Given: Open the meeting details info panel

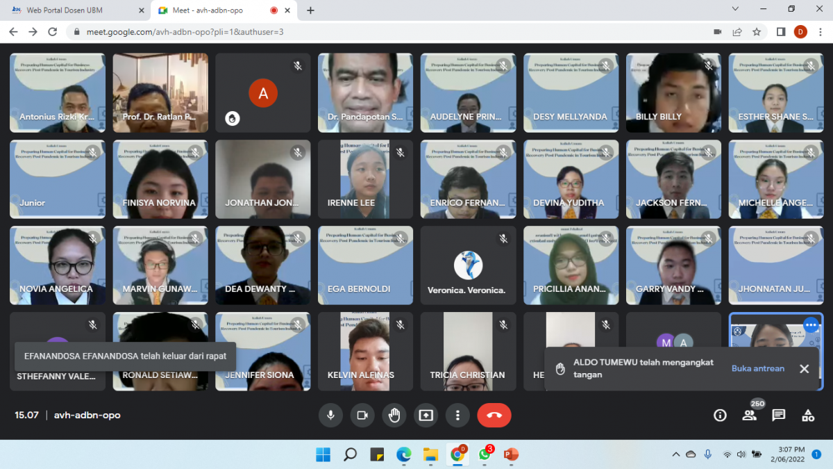Looking at the screenshot, I should [720, 415].
